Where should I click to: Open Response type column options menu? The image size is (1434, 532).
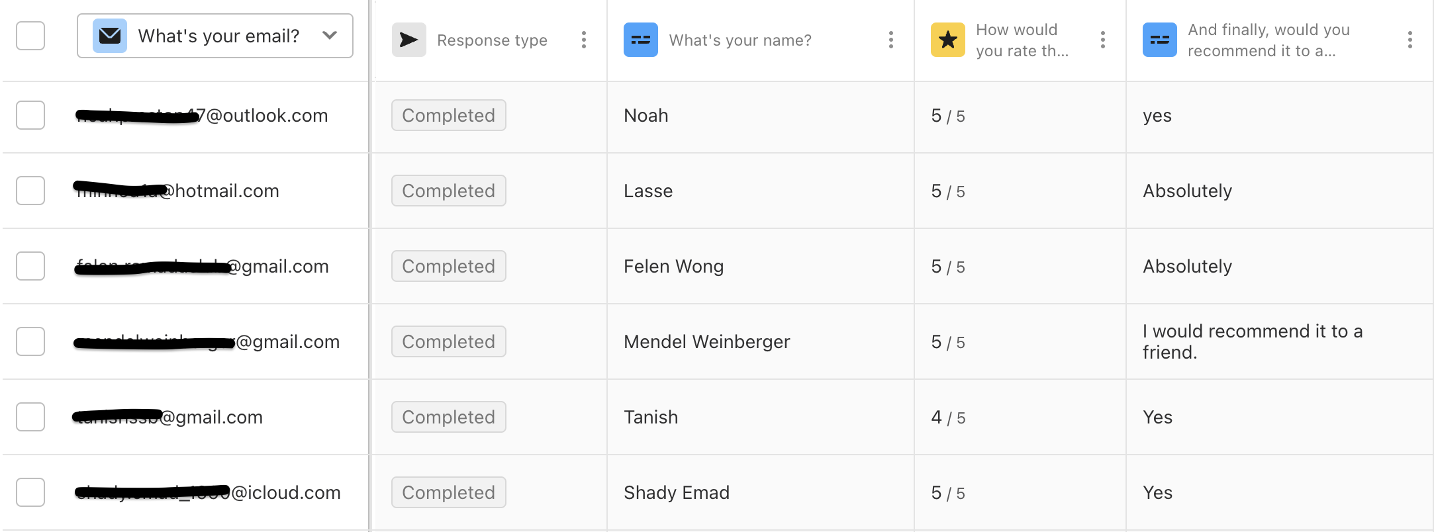click(583, 40)
